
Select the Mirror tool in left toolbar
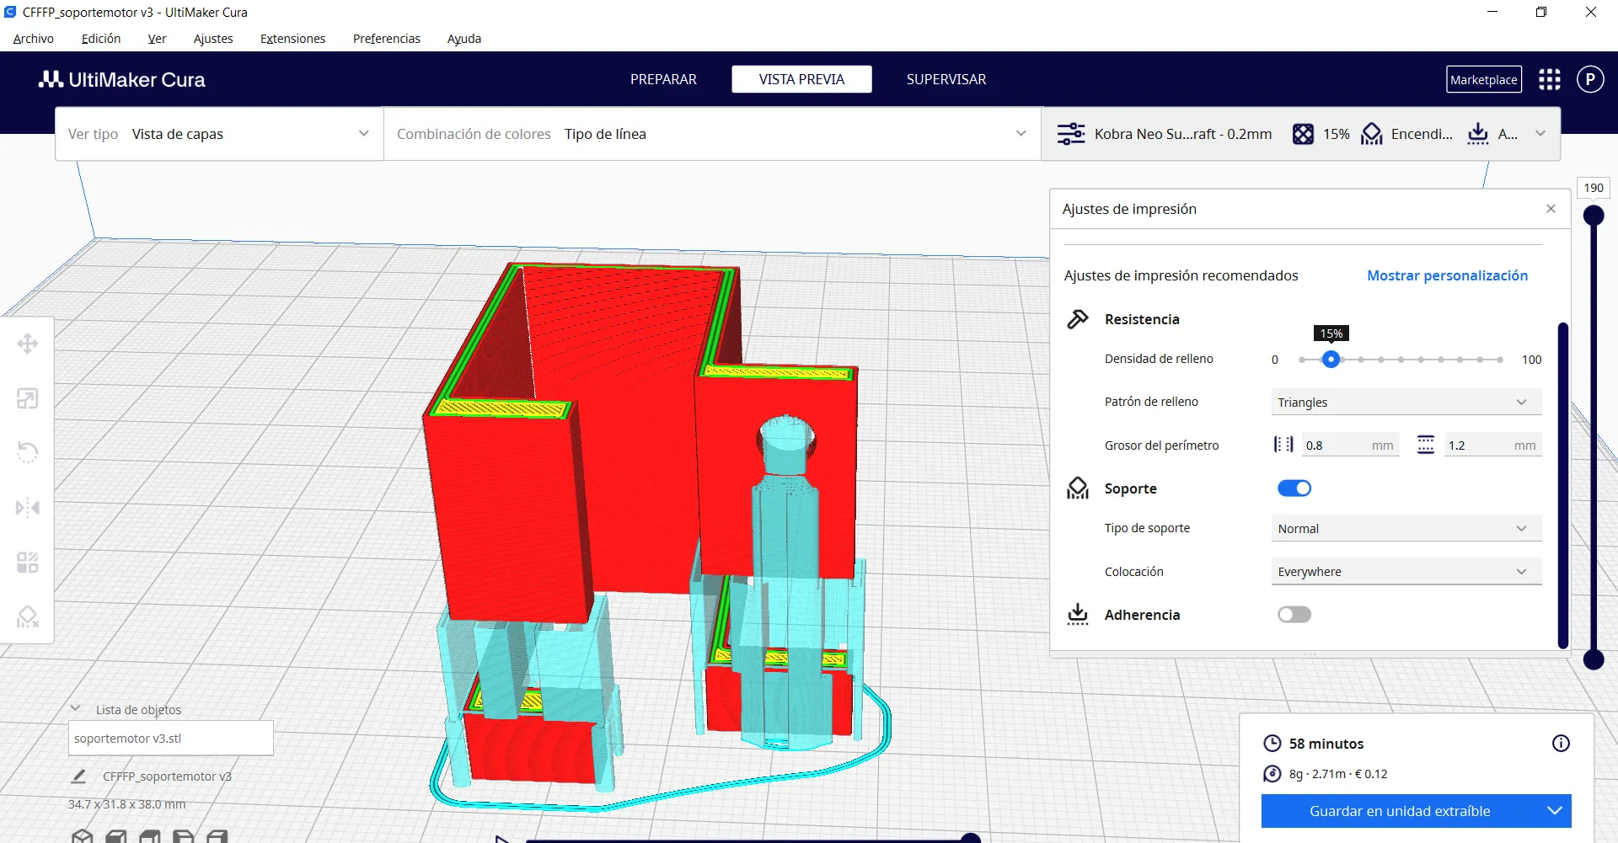pyautogui.click(x=27, y=508)
